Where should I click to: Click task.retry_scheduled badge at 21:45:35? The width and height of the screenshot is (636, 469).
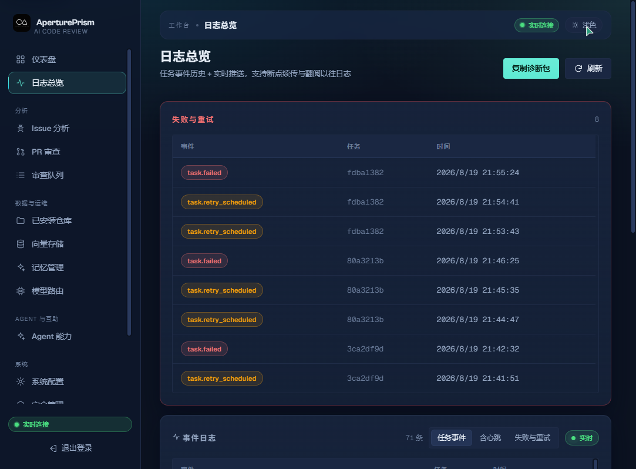[221, 290]
